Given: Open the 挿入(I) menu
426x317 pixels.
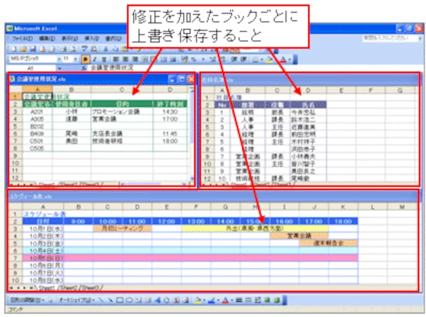Looking at the screenshot, I should (92, 38).
